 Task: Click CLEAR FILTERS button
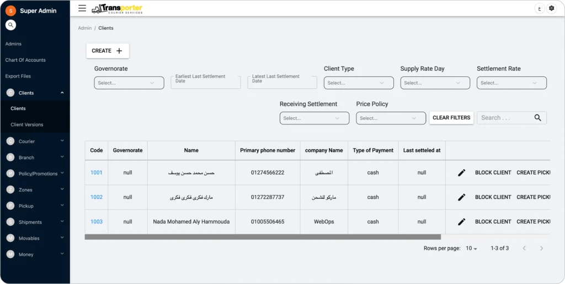451,118
